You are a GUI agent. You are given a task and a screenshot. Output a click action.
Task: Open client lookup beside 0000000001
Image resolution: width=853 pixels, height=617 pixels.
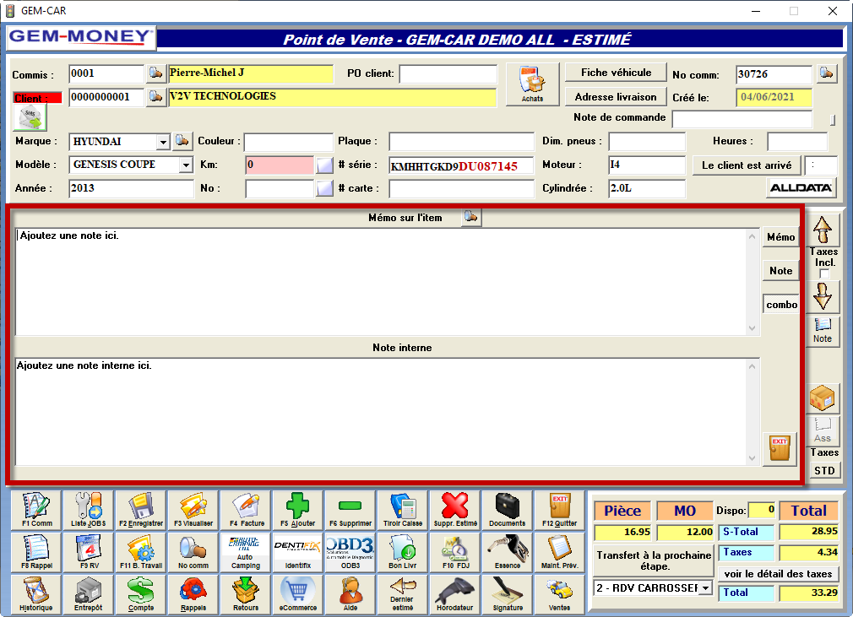click(155, 97)
